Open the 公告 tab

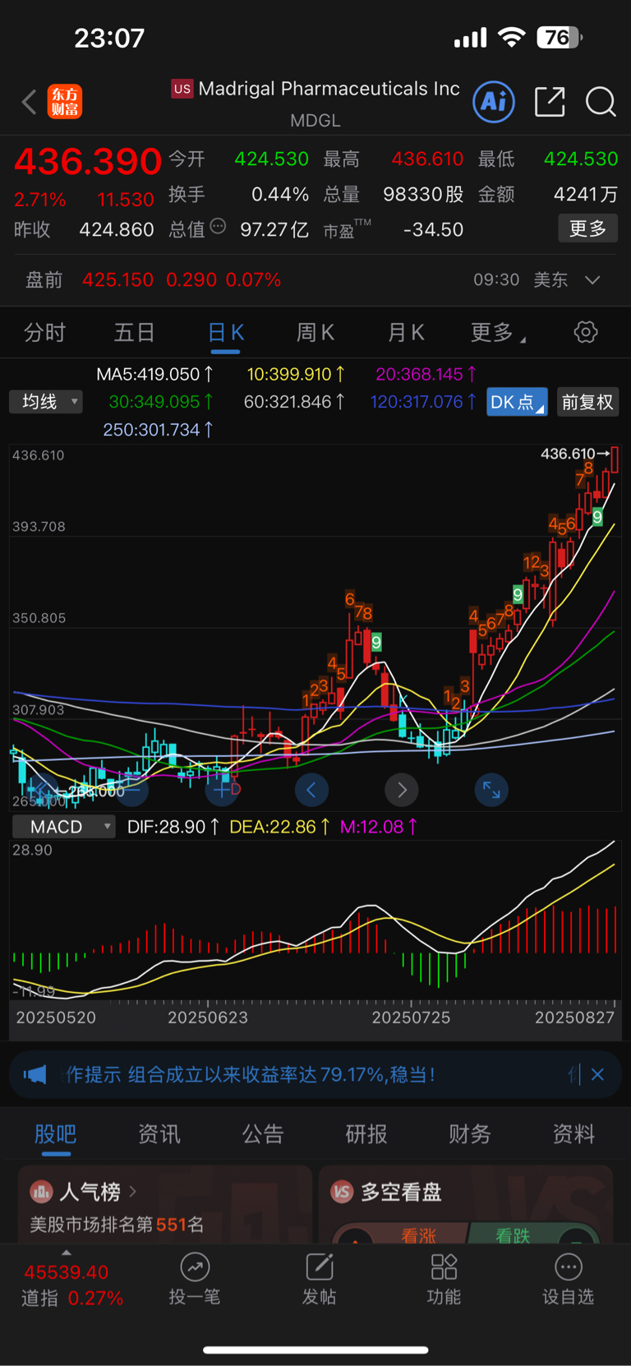point(263,1134)
